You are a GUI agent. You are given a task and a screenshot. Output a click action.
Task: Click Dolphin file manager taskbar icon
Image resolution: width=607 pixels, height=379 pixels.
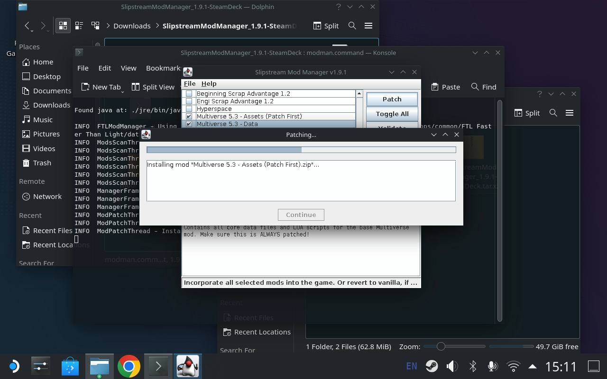(x=99, y=366)
